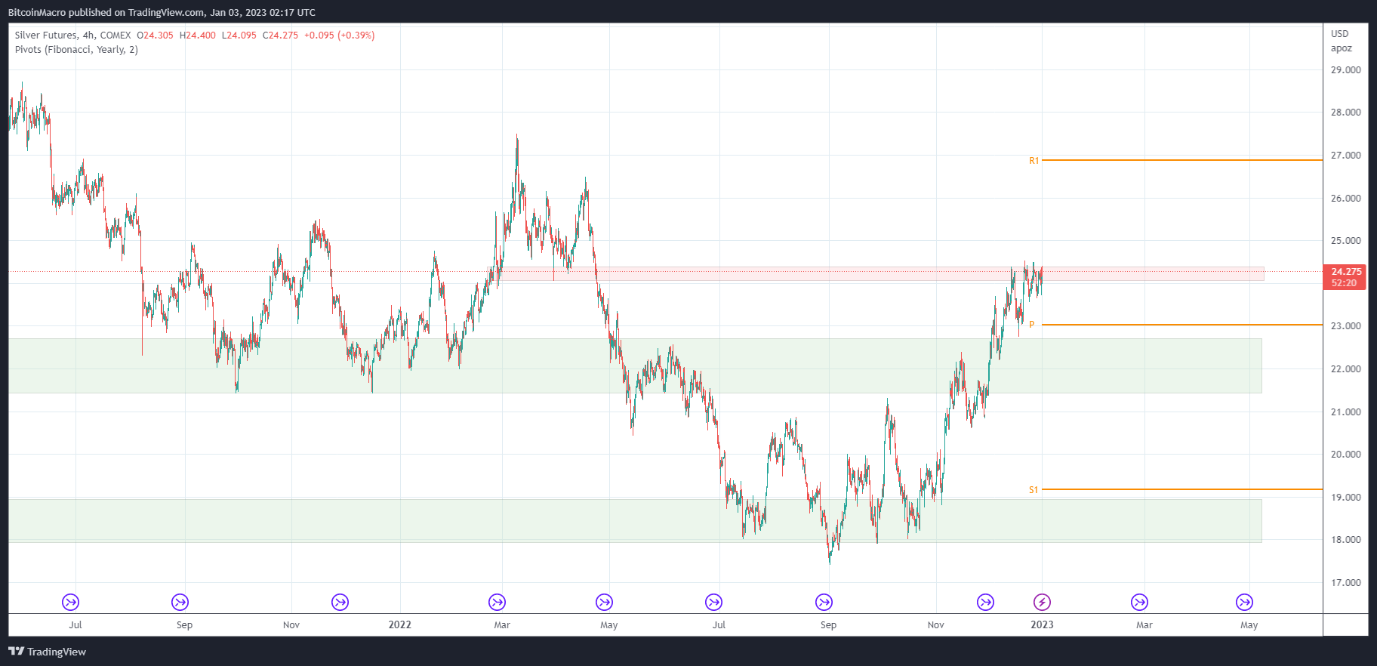
Task: Click rollover icon above the Jul 2022 label
Action: point(713,602)
